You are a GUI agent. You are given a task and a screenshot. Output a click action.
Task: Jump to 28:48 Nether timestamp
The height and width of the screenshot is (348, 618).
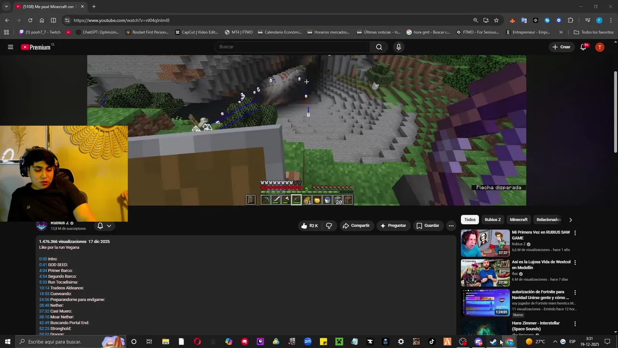(x=44, y=305)
